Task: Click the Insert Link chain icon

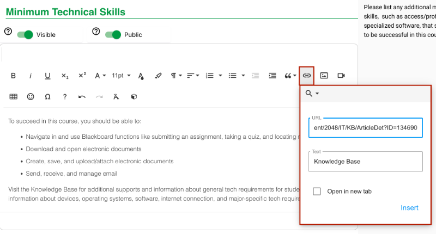Action: (x=306, y=76)
